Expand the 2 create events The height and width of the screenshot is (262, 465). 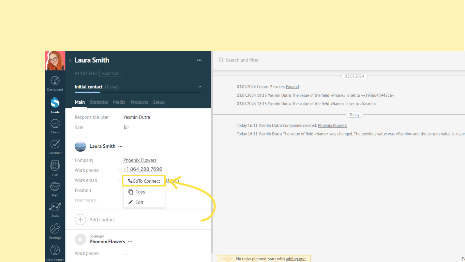pos(292,87)
